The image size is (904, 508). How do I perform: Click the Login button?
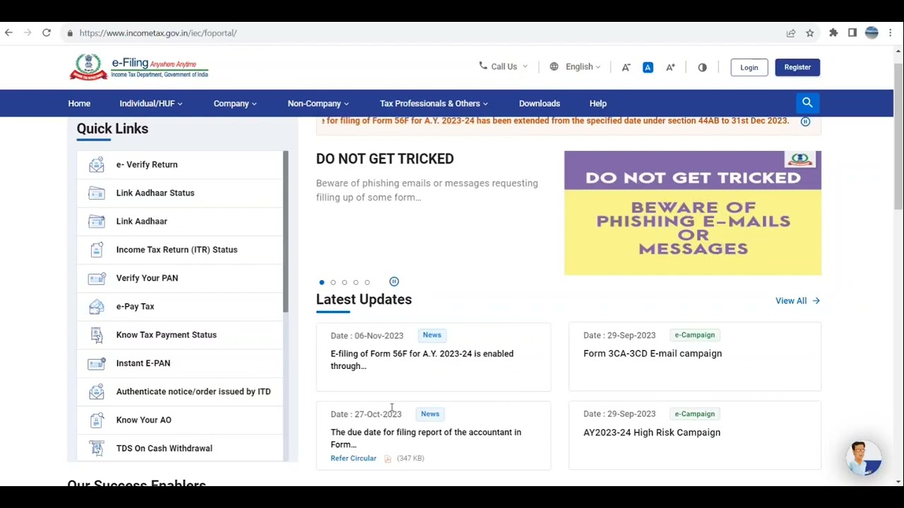(x=749, y=67)
